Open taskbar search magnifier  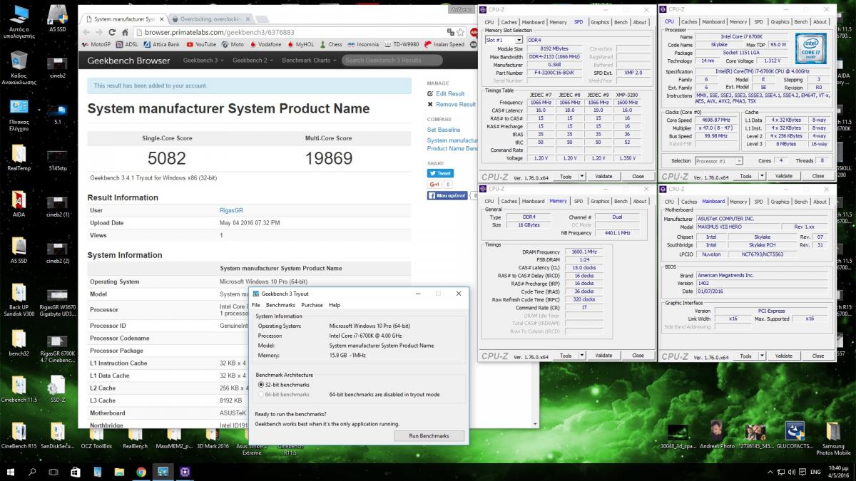(32, 472)
